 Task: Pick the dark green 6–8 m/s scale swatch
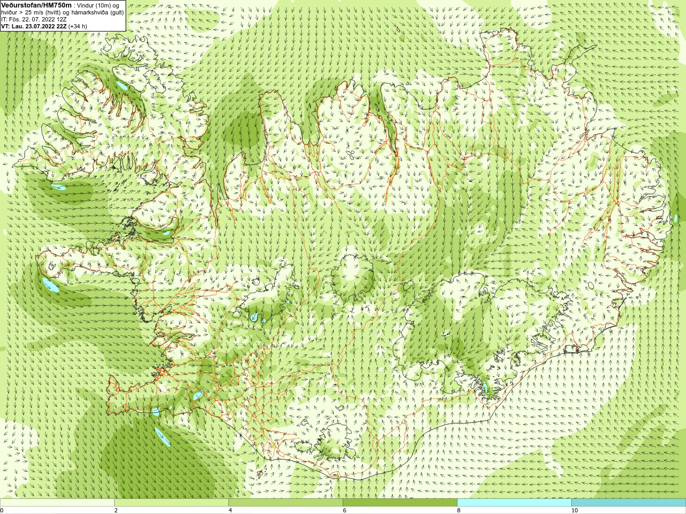point(400,503)
